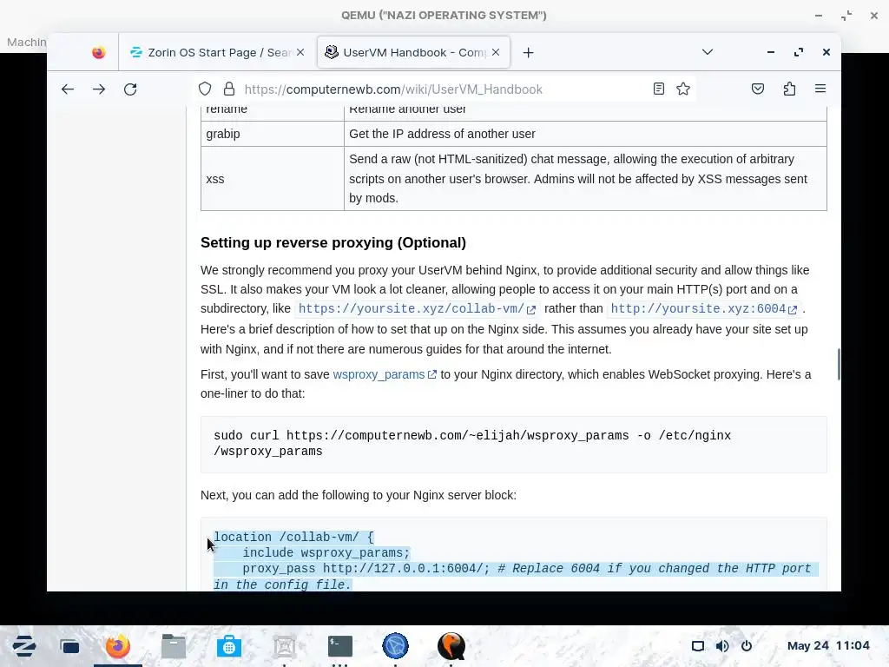Close the Zorin OS Start Page tab
Image resolution: width=889 pixels, height=667 pixels.
pos(300,52)
